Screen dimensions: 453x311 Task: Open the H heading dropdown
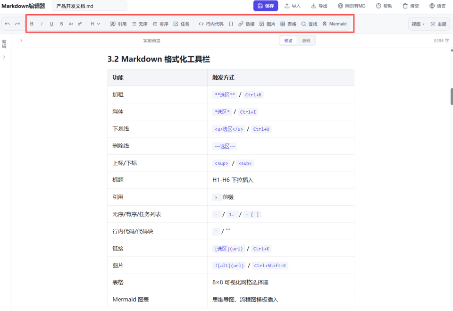95,24
